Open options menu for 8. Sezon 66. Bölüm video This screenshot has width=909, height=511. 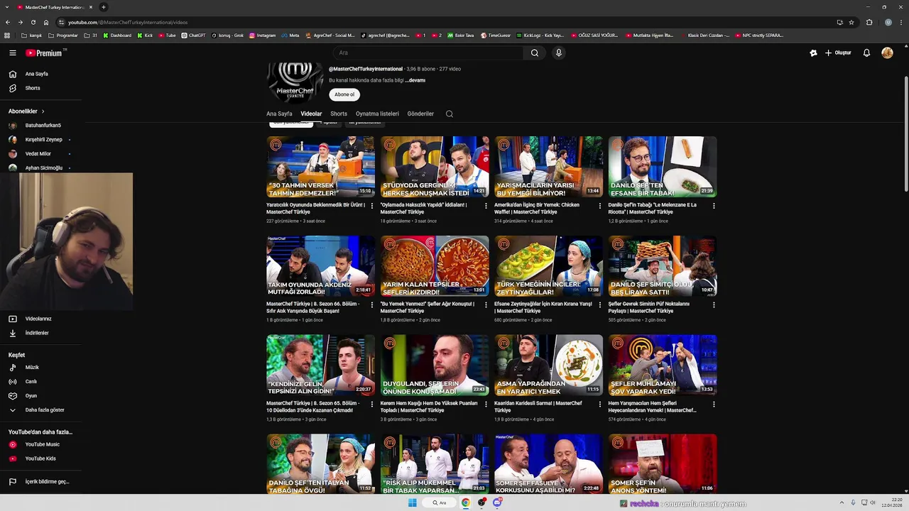point(372,305)
